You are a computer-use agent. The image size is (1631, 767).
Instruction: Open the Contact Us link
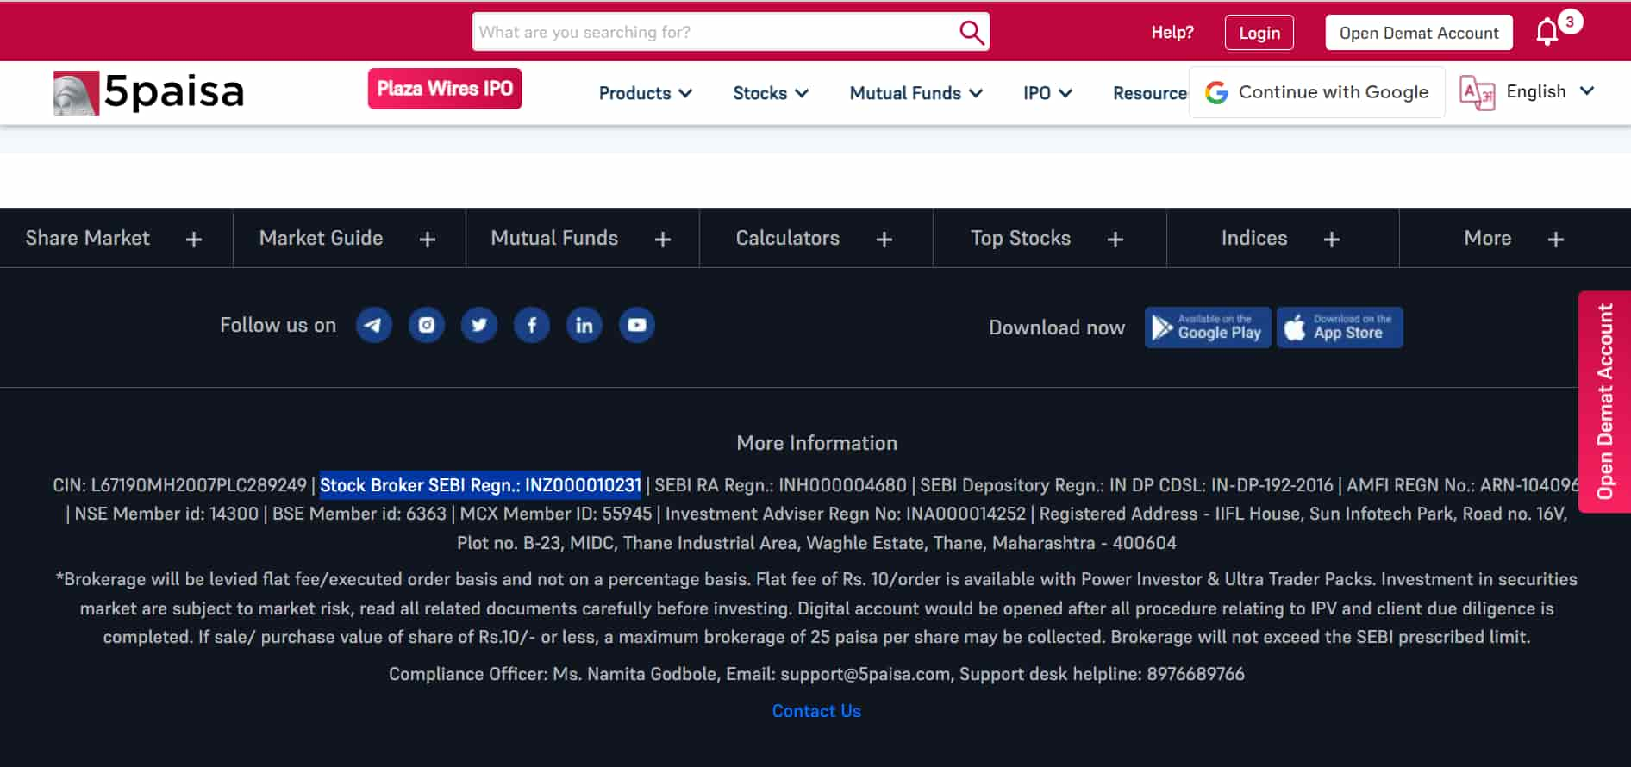(815, 711)
